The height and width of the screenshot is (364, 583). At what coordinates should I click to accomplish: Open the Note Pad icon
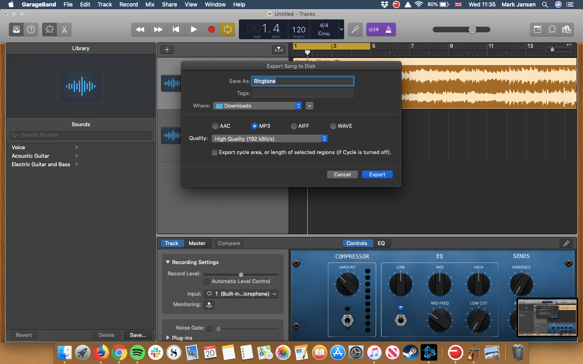click(x=538, y=29)
